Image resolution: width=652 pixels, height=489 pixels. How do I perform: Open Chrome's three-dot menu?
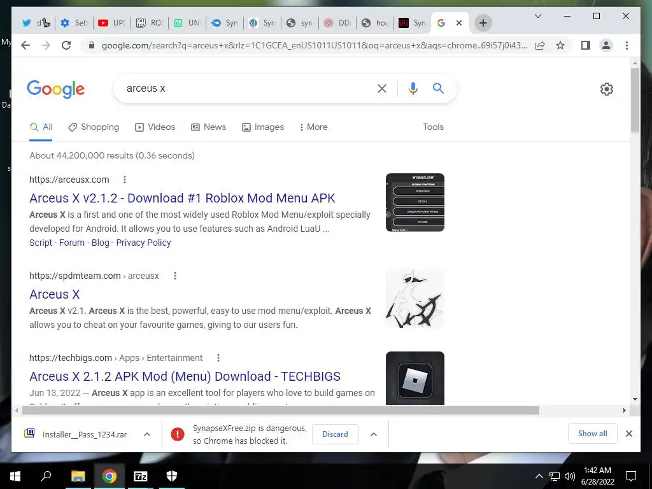point(627,45)
